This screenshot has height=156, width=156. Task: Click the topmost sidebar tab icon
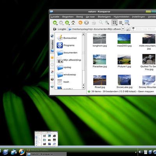pyautogui.click(x=52, y=36)
